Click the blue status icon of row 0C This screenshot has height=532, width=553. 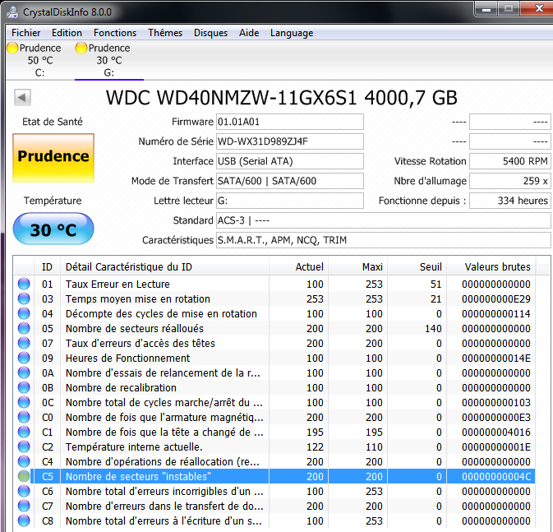coord(24,402)
